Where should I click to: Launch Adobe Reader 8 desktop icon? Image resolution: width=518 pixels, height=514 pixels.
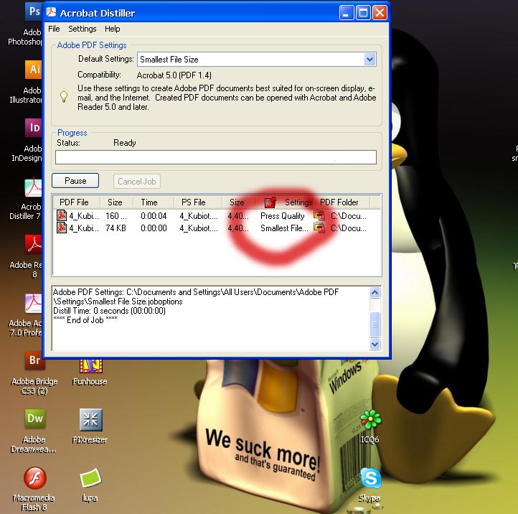[33, 244]
